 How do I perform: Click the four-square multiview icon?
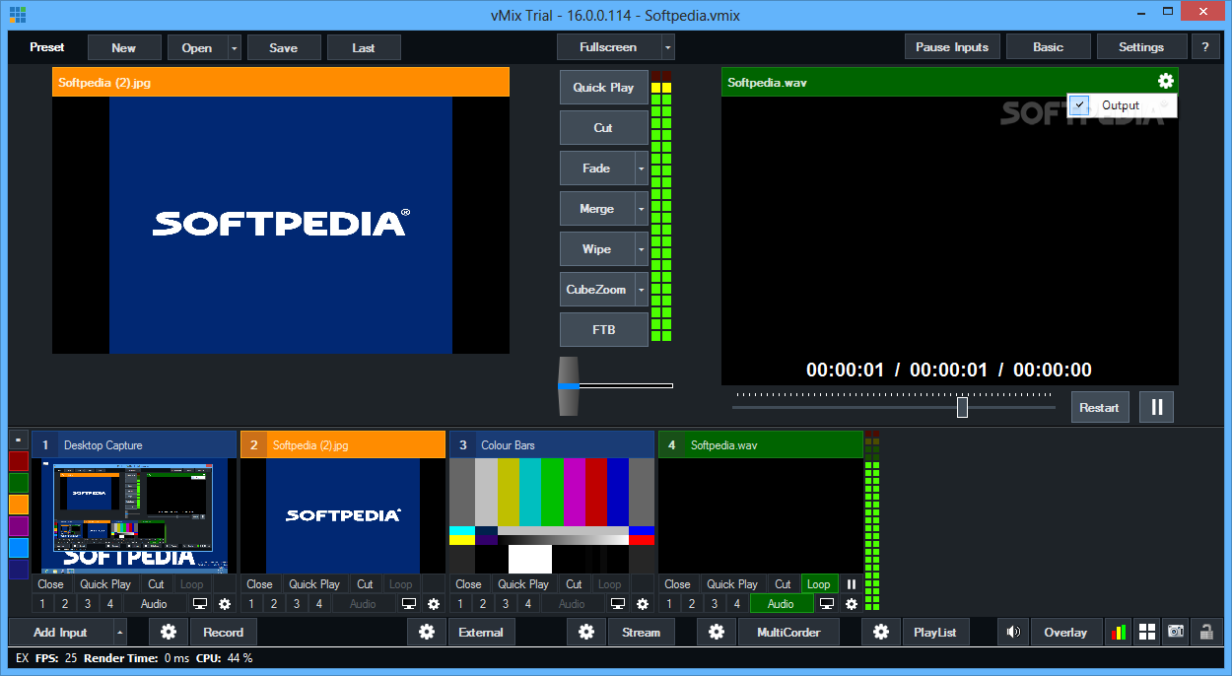tap(1147, 632)
